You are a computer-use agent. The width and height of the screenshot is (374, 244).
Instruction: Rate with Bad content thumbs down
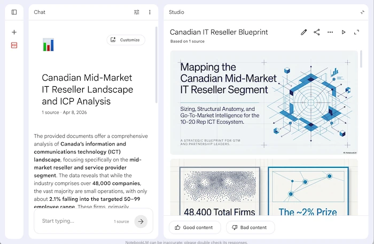pos(250,227)
